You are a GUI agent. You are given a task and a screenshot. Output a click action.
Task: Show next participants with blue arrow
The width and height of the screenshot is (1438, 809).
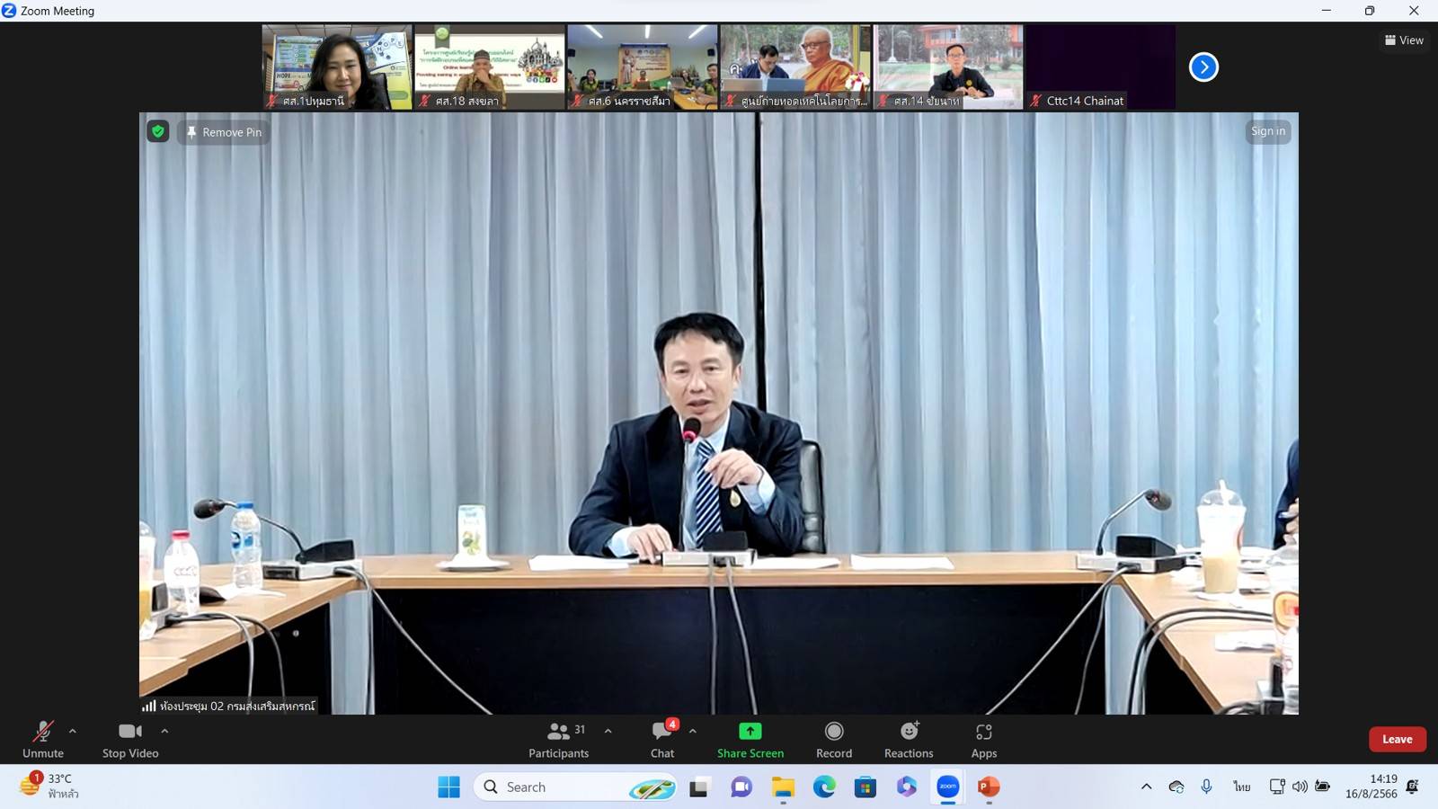(x=1203, y=67)
